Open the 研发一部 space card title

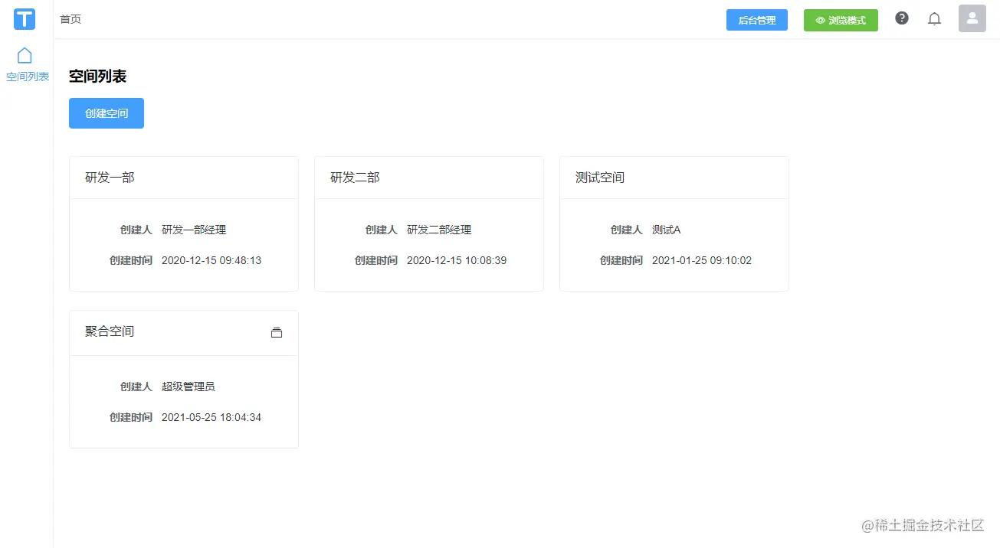pos(110,178)
